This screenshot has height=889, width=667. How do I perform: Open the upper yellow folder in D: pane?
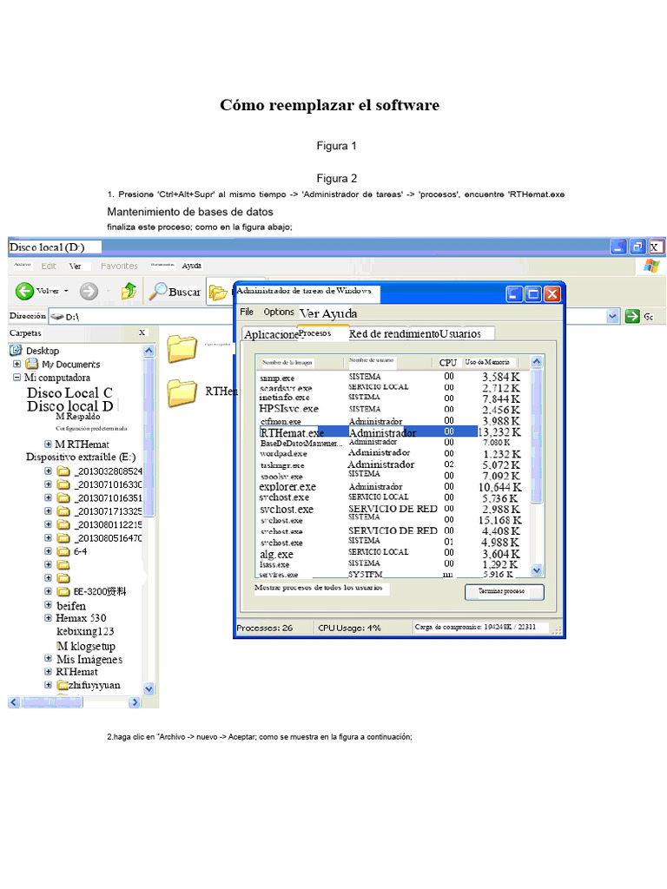182,348
